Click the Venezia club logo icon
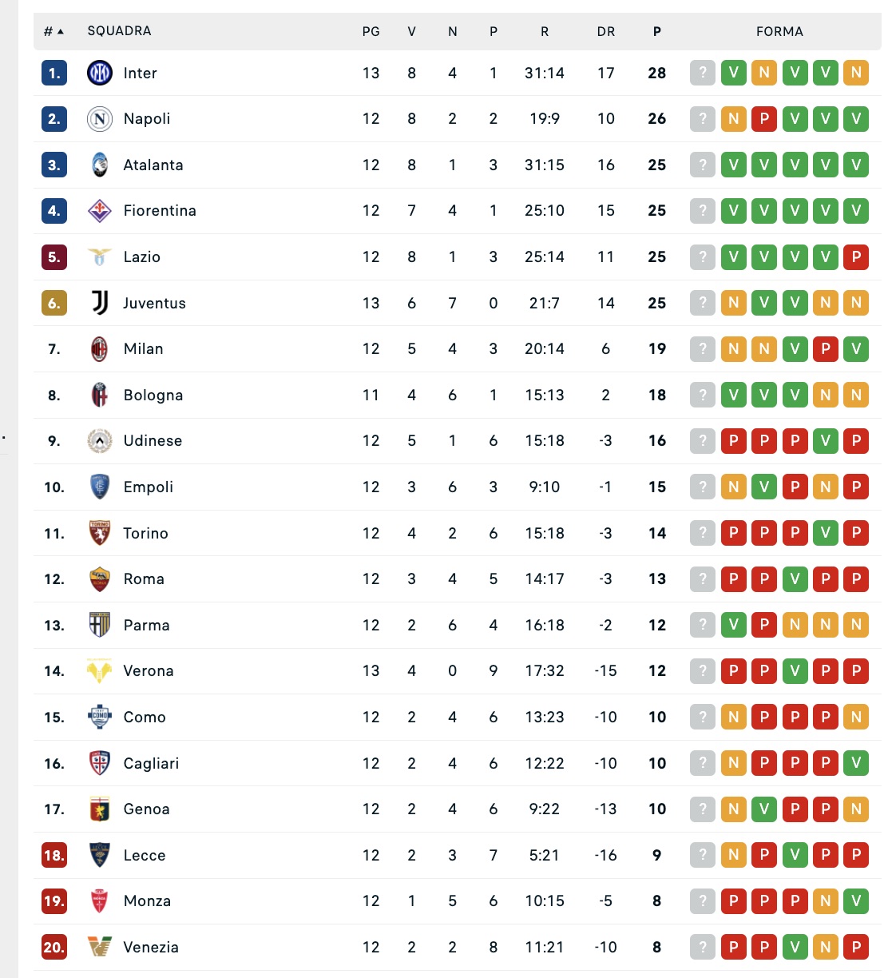The width and height of the screenshot is (888, 978). coord(100,947)
